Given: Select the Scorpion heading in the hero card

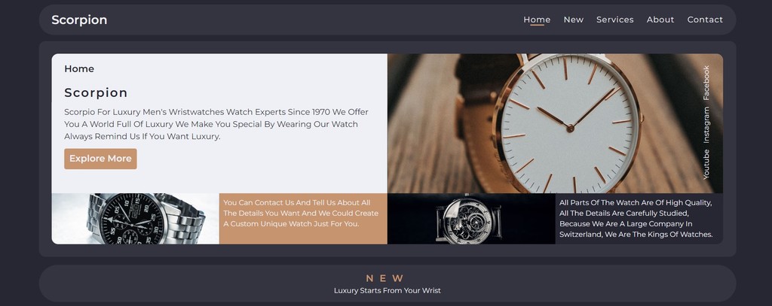Looking at the screenshot, I should click(96, 92).
